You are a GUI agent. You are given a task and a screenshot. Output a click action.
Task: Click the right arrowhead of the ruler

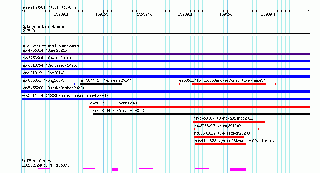tap(309, 11)
